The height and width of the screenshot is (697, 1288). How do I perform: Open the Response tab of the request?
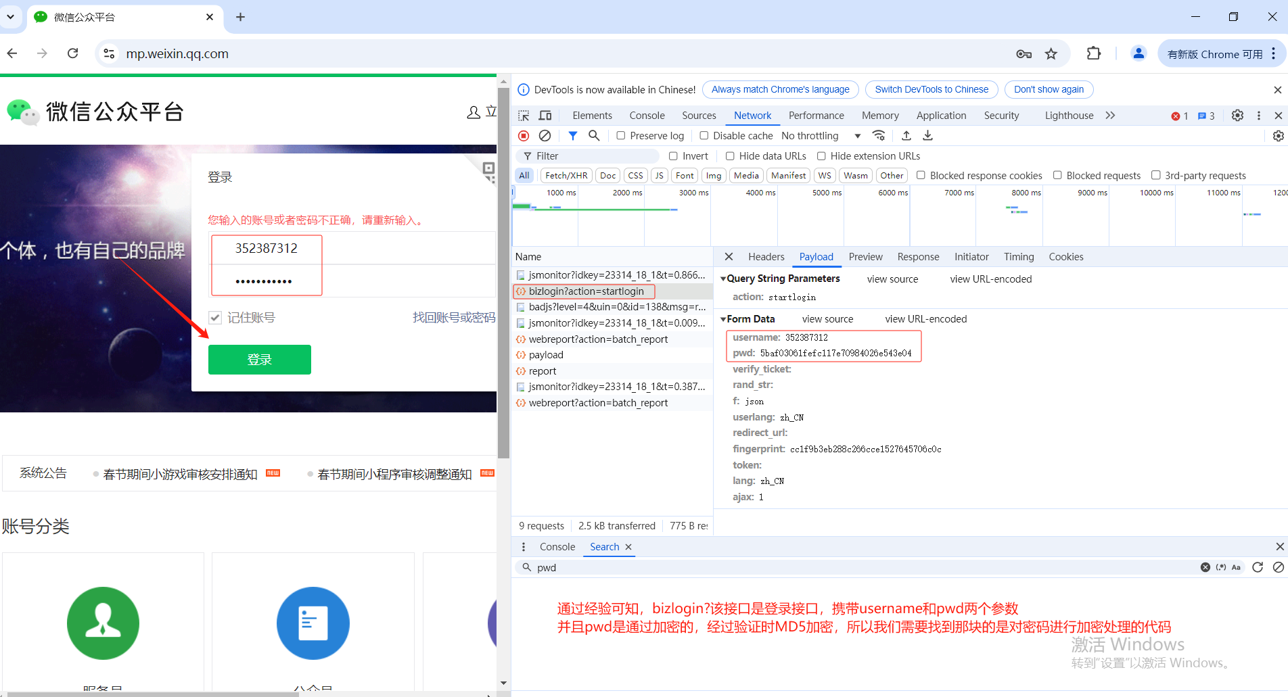(918, 257)
